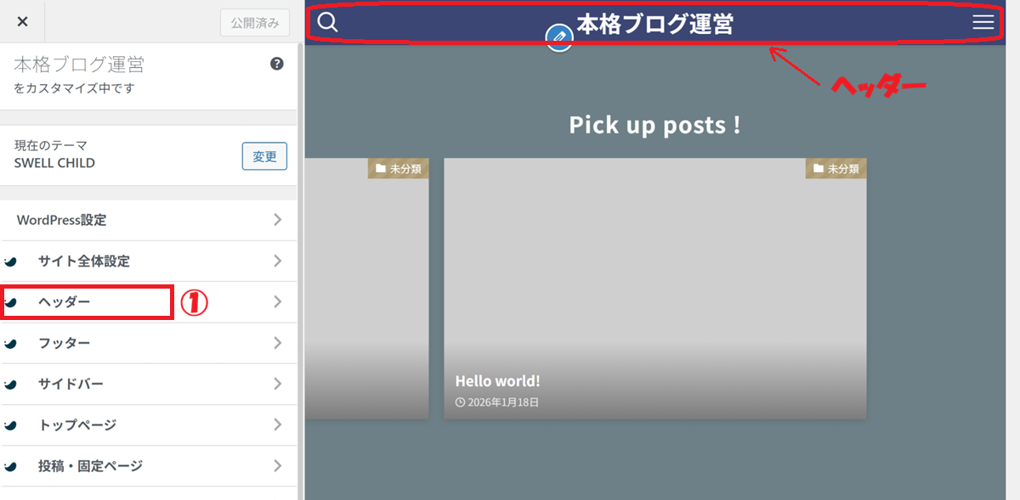Click the 変更 theme change button
The image size is (1020, 500).
264,157
